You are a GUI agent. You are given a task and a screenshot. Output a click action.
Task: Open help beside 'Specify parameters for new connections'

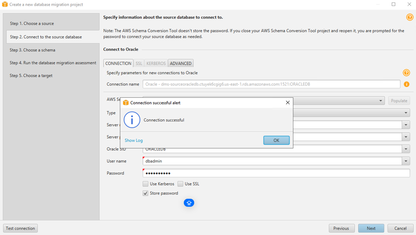[x=406, y=73]
